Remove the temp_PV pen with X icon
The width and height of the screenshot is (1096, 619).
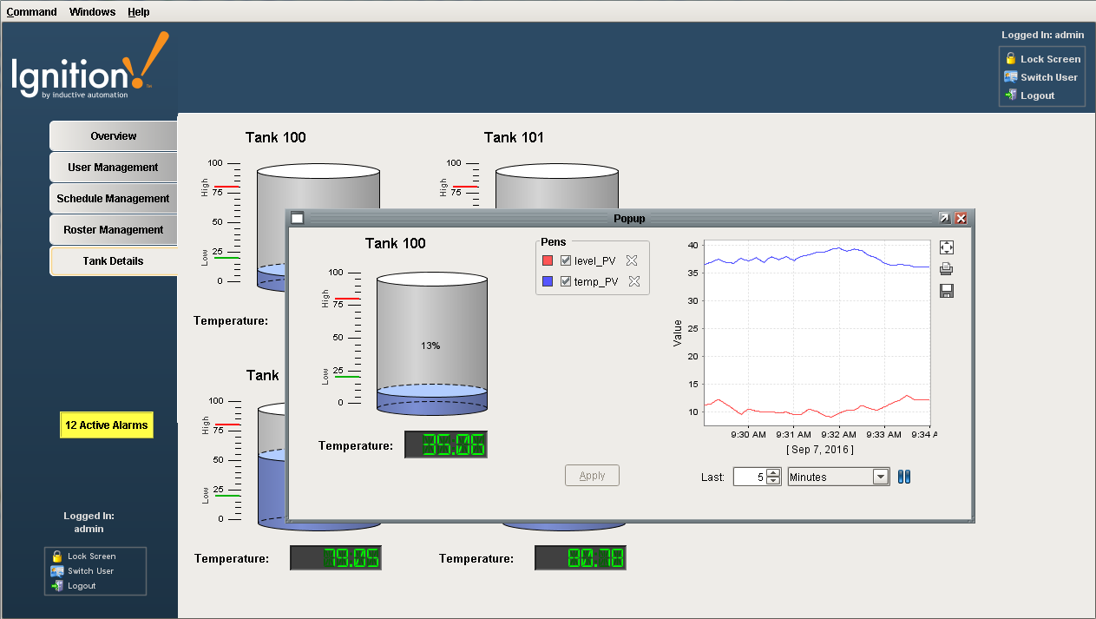[634, 281]
